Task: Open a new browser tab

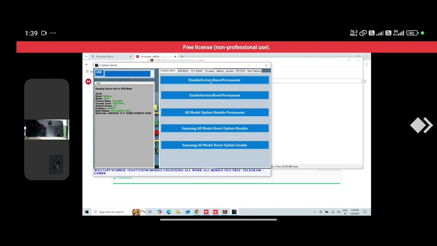Action: click(182, 56)
